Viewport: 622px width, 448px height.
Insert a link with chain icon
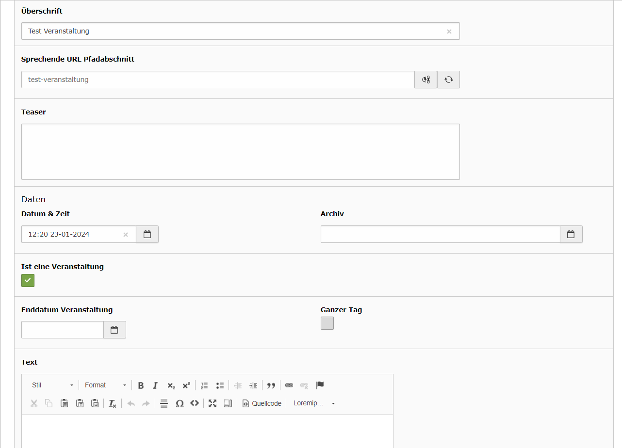pos(289,385)
